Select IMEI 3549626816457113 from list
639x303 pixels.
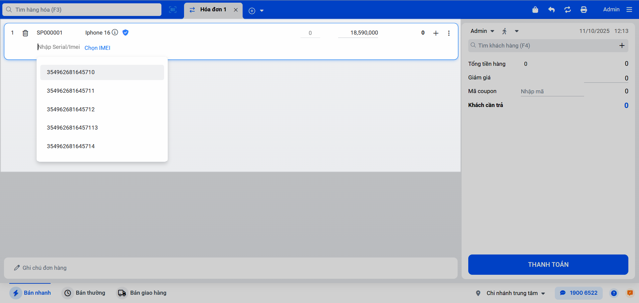[x=102, y=128]
